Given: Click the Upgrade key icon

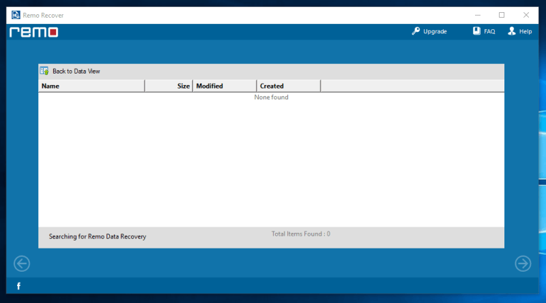Looking at the screenshot, I should [x=416, y=31].
